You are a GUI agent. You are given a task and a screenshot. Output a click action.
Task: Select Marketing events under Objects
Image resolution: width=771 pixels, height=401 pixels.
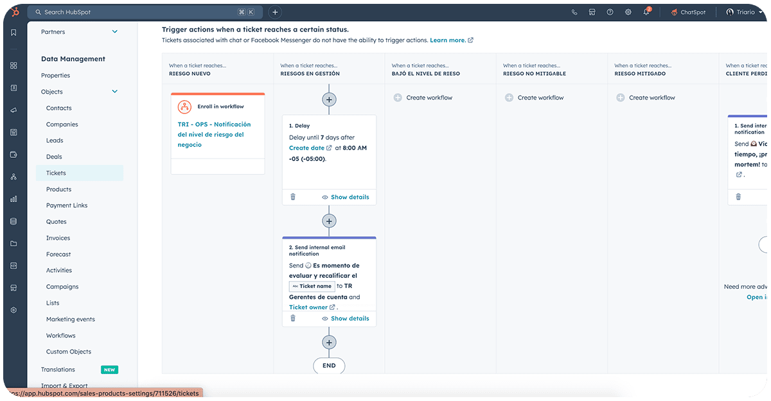coord(71,319)
